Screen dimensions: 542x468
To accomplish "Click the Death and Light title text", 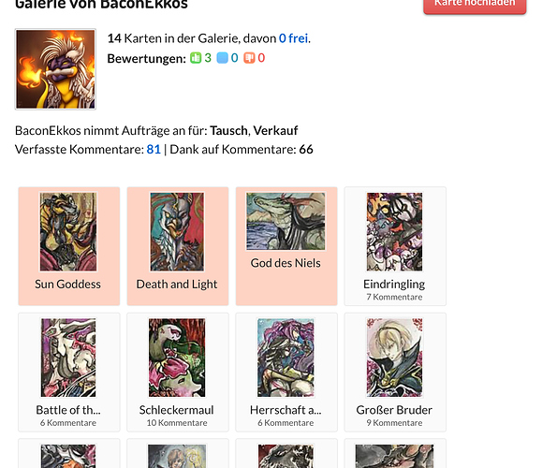I will click(177, 285).
